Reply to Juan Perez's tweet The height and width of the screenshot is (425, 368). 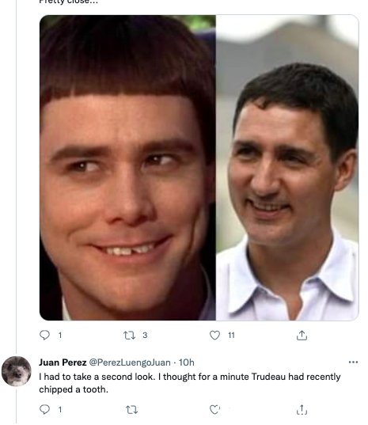(x=44, y=409)
